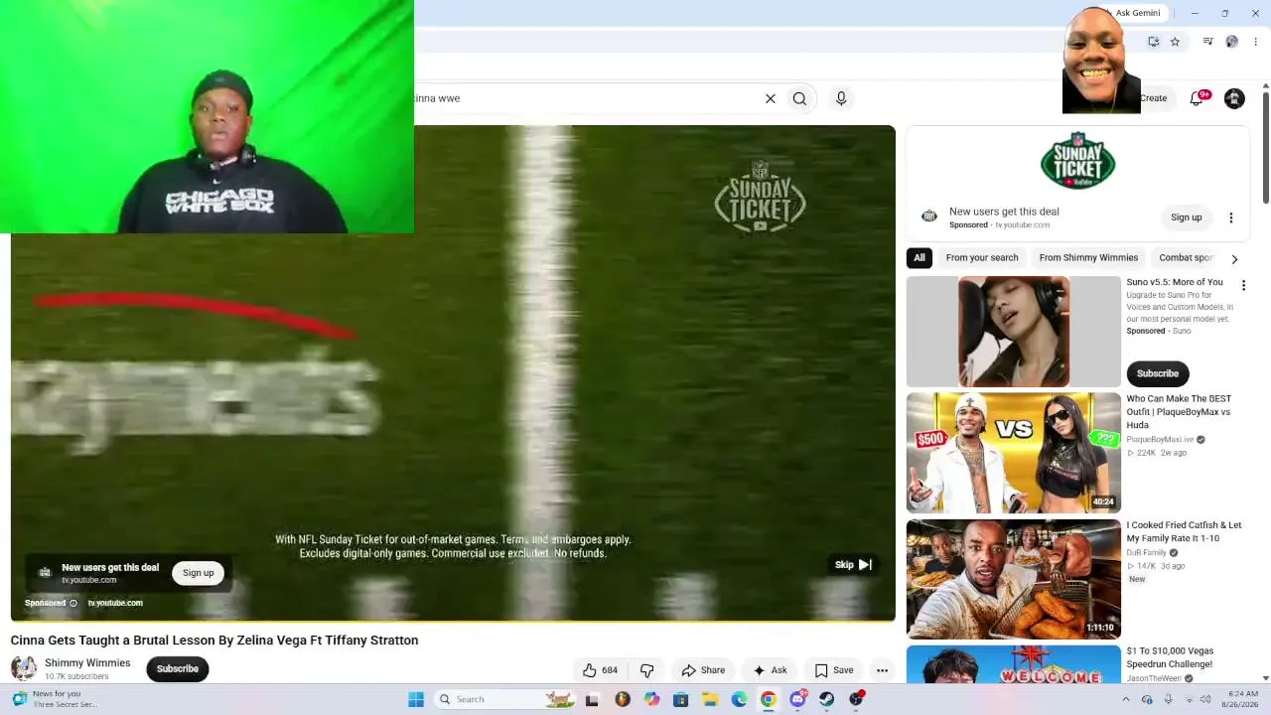The width and height of the screenshot is (1271, 715).
Task: Click the YouTube search input field
Action: (586, 98)
